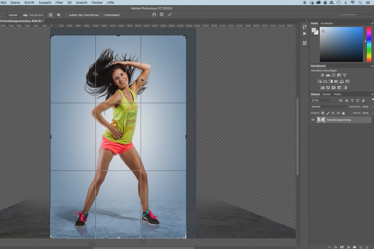Open the blend mode Normal dropdown
Image resolution: width=374 pixels, height=249 pixels.
pyautogui.click(x=329, y=107)
